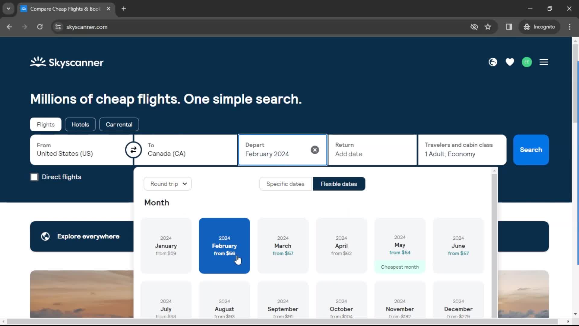Viewport: 579px width, 326px height.
Task: Click the Explore everywhere globe icon
Action: click(x=45, y=236)
